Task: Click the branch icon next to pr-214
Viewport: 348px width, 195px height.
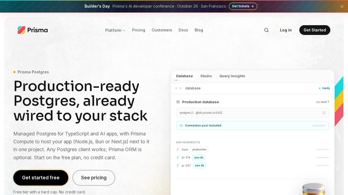Action: 178,158
